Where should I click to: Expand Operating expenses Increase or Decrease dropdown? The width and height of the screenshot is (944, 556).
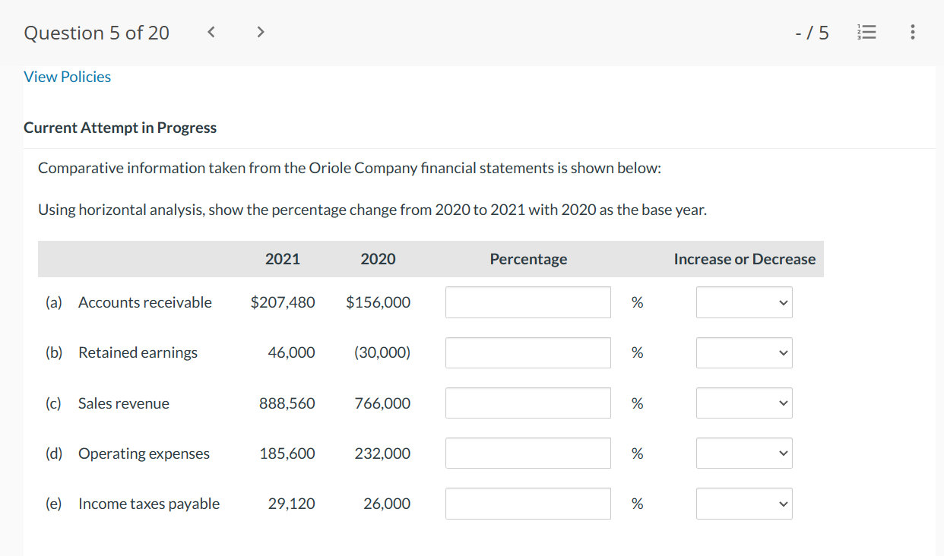744,453
